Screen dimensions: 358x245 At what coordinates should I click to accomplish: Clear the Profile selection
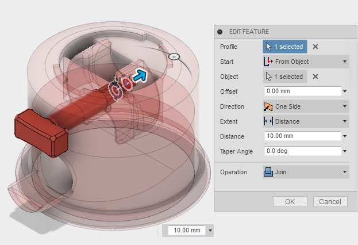(315, 47)
